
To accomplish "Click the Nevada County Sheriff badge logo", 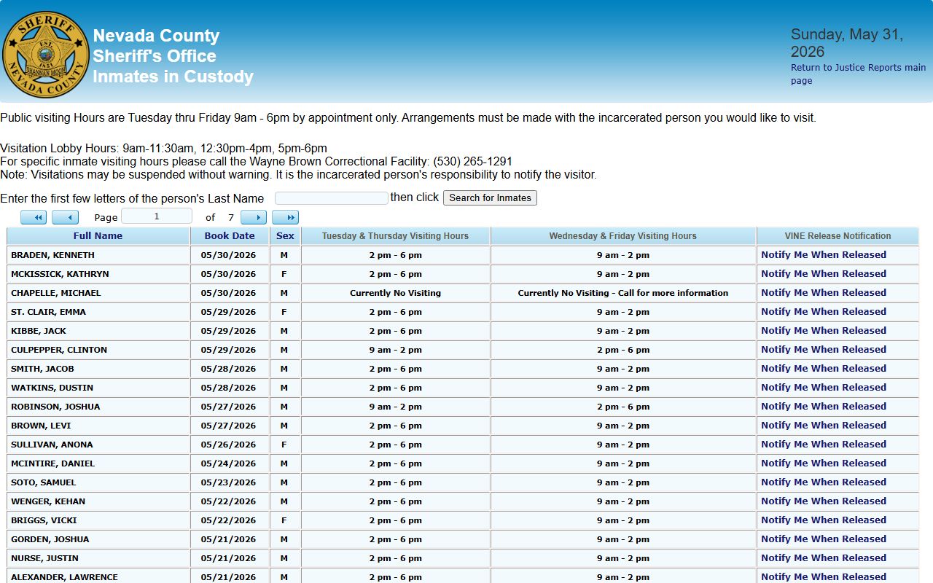I will (45, 55).
